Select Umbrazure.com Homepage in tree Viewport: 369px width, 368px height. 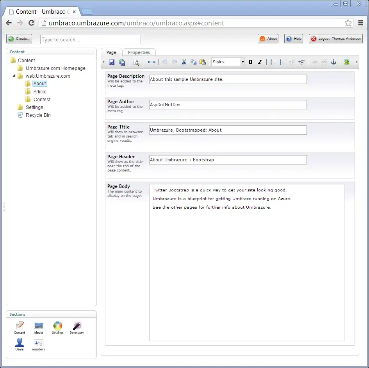click(x=55, y=68)
